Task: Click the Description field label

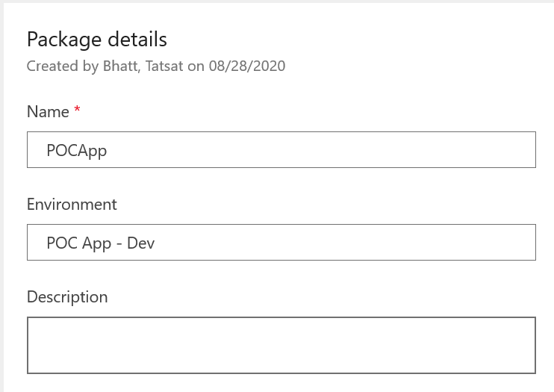Action: pos(67,297)
